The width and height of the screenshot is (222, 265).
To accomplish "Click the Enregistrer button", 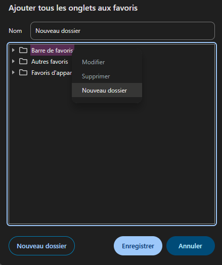I will click(138, 246).
